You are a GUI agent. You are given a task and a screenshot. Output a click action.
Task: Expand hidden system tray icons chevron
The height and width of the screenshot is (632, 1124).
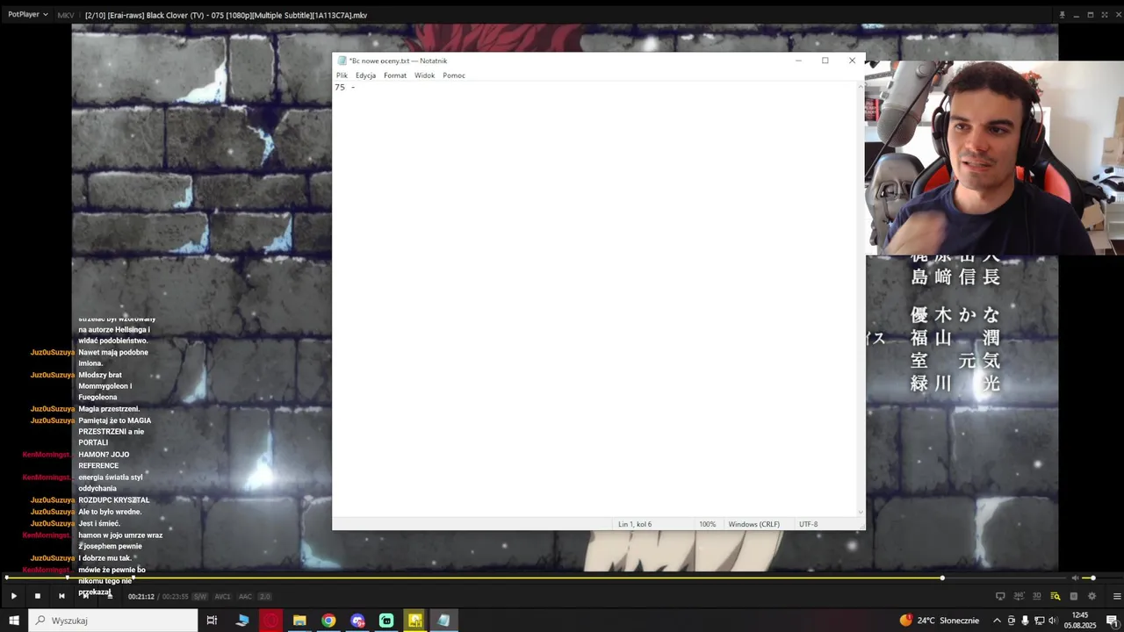(997, 621)
